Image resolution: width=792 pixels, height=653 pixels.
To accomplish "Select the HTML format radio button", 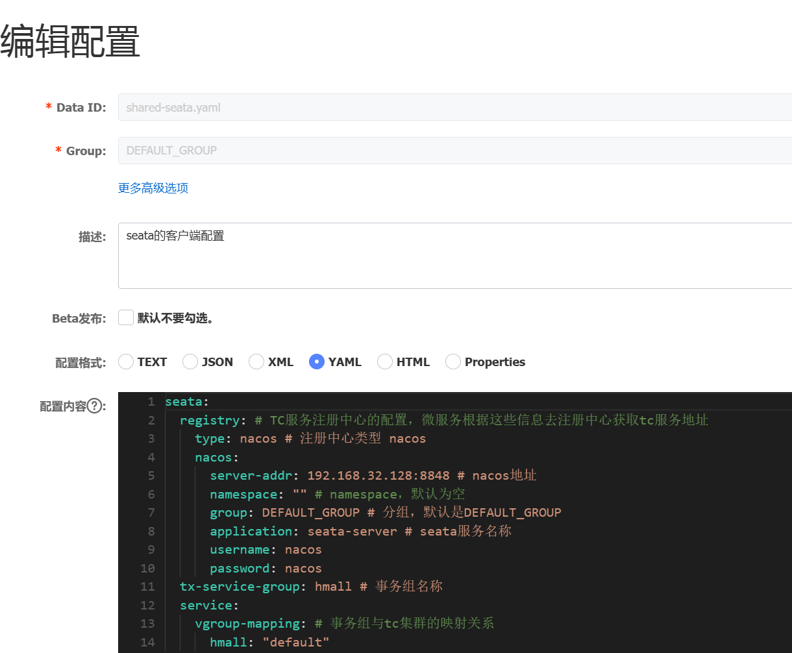I will [x=385, y=362].
